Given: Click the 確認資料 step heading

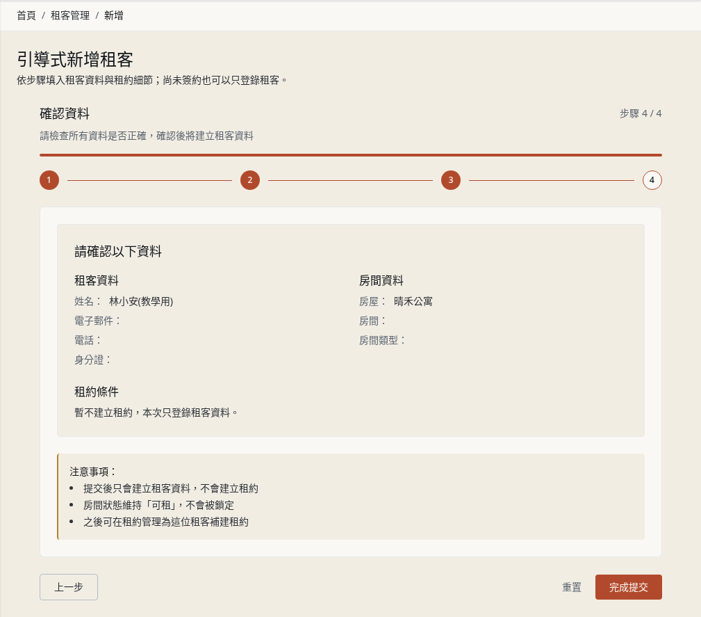Looking at the screenshot, I should click(65, 113).
